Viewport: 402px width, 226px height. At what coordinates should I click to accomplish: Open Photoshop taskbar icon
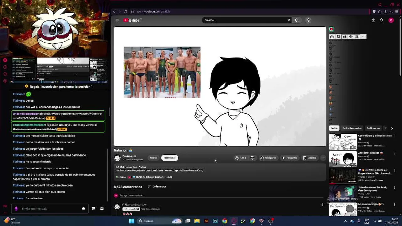pyautogui.click(x=215, y=221)
